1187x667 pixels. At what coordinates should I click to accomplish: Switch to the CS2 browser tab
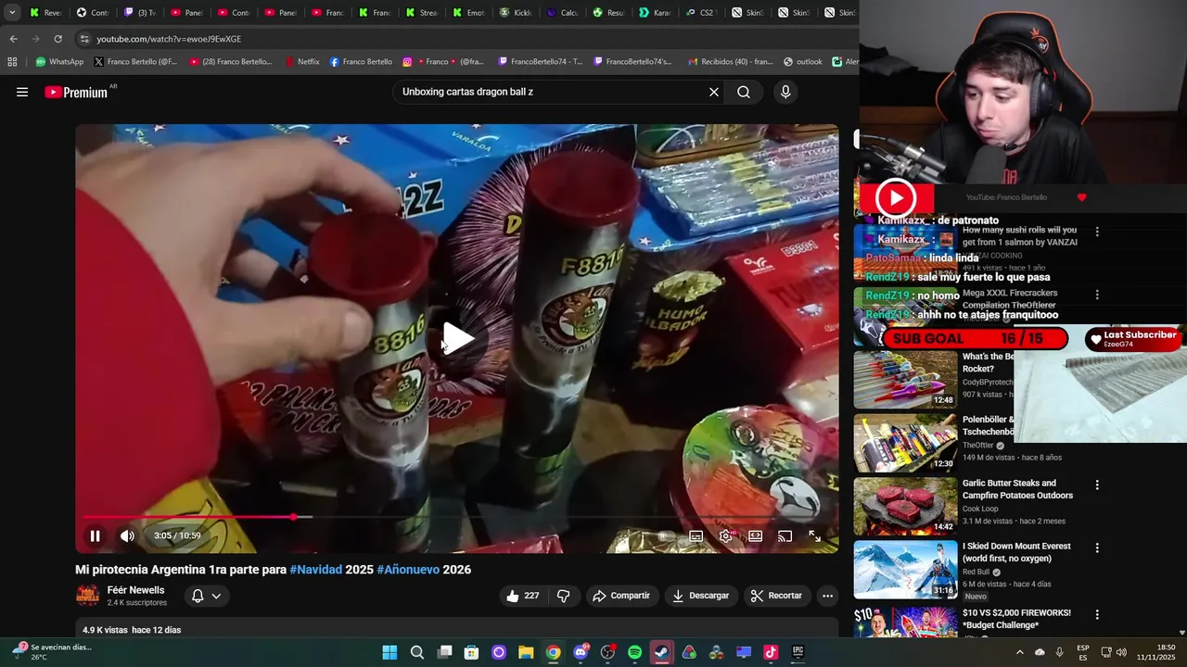click(x=703, y=13)
